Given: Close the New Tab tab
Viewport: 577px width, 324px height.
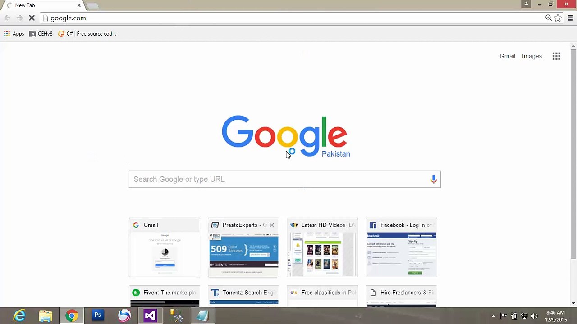Looking at the screenshot, I should [x=79, y=5].
